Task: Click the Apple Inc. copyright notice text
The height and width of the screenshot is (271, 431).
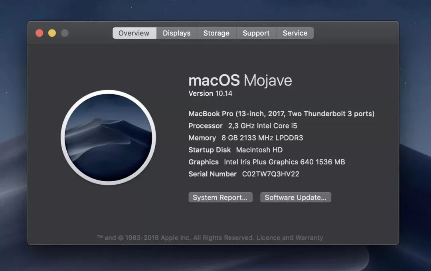Action: click(x=175, y=237)
